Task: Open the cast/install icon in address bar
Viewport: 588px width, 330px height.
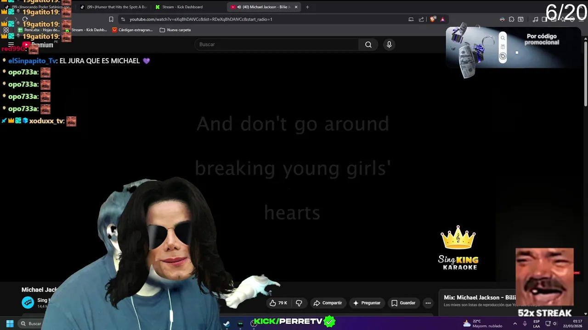Action: coord(411,19)
